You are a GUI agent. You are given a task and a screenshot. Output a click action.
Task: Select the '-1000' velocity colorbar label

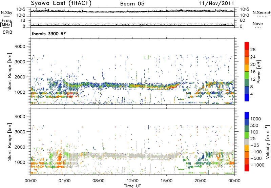(x=257, y=165)
